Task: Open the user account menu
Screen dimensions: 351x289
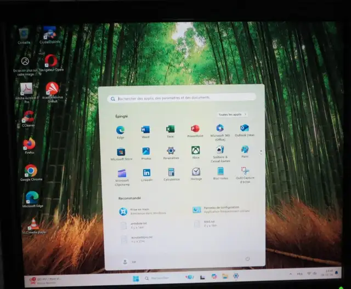Action: tap(129, 262)
